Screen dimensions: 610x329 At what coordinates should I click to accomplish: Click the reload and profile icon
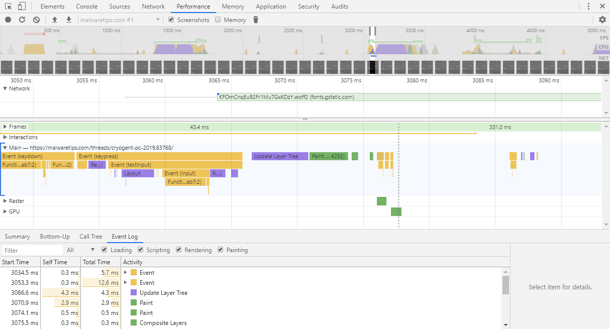22,20
